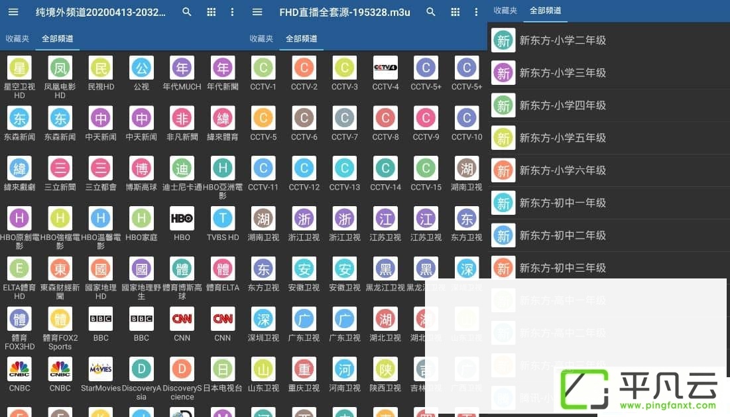Open 年代新聞 channel
Viewport: 730px width, 417px height.
coord(223,73)
